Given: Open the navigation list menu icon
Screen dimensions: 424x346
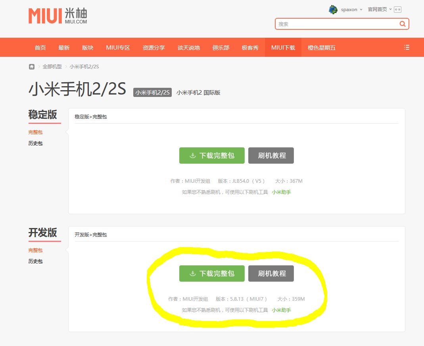Looking at the screenshot, I should click(x=407, y=47).
